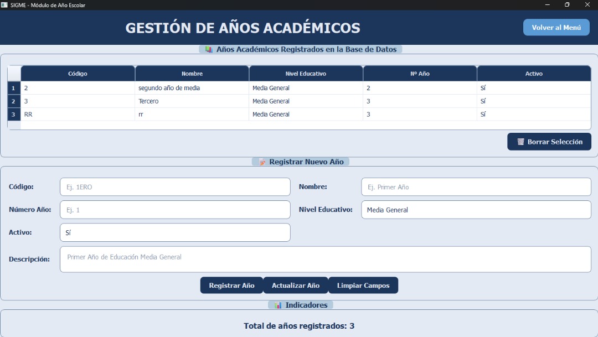The image size is (598, 337).
Task: Expand the Activo combo box
Action: [x=174, y=233]
